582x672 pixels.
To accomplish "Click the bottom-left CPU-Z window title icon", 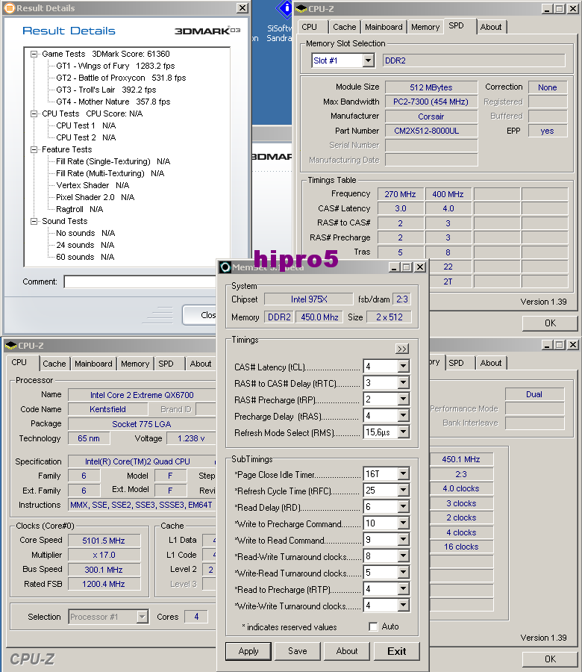I will pyautogui.click(x=10, y=346).
